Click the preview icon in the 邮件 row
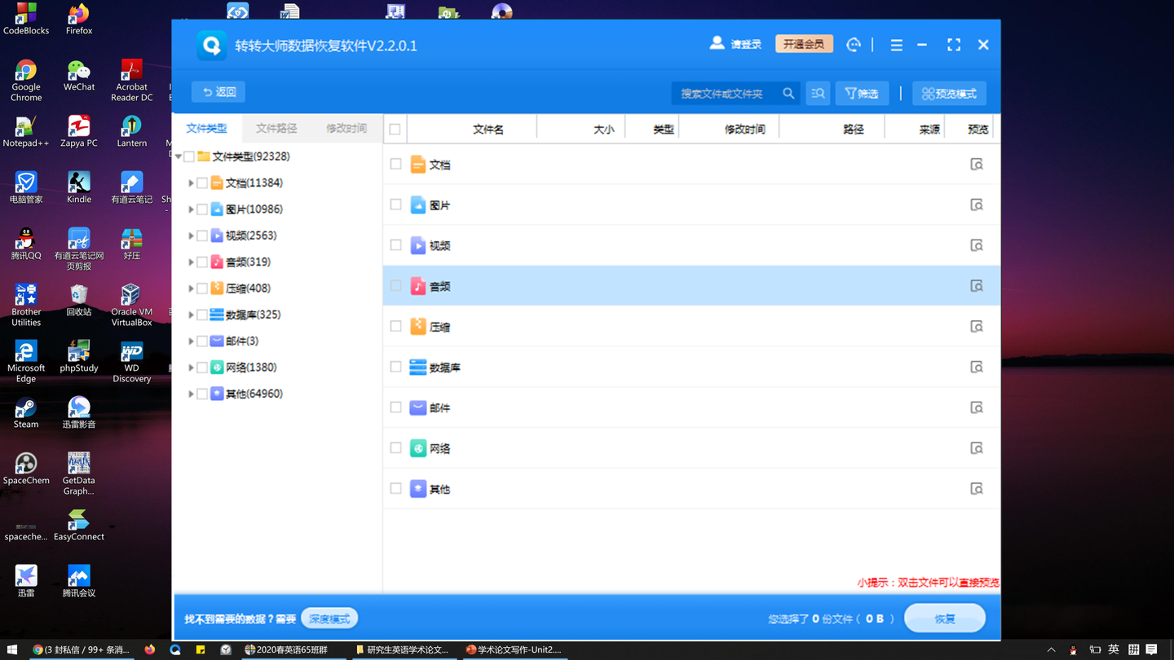Image resolution: width=1174 pixels, height=660 pixels. [x=976, y=407]
